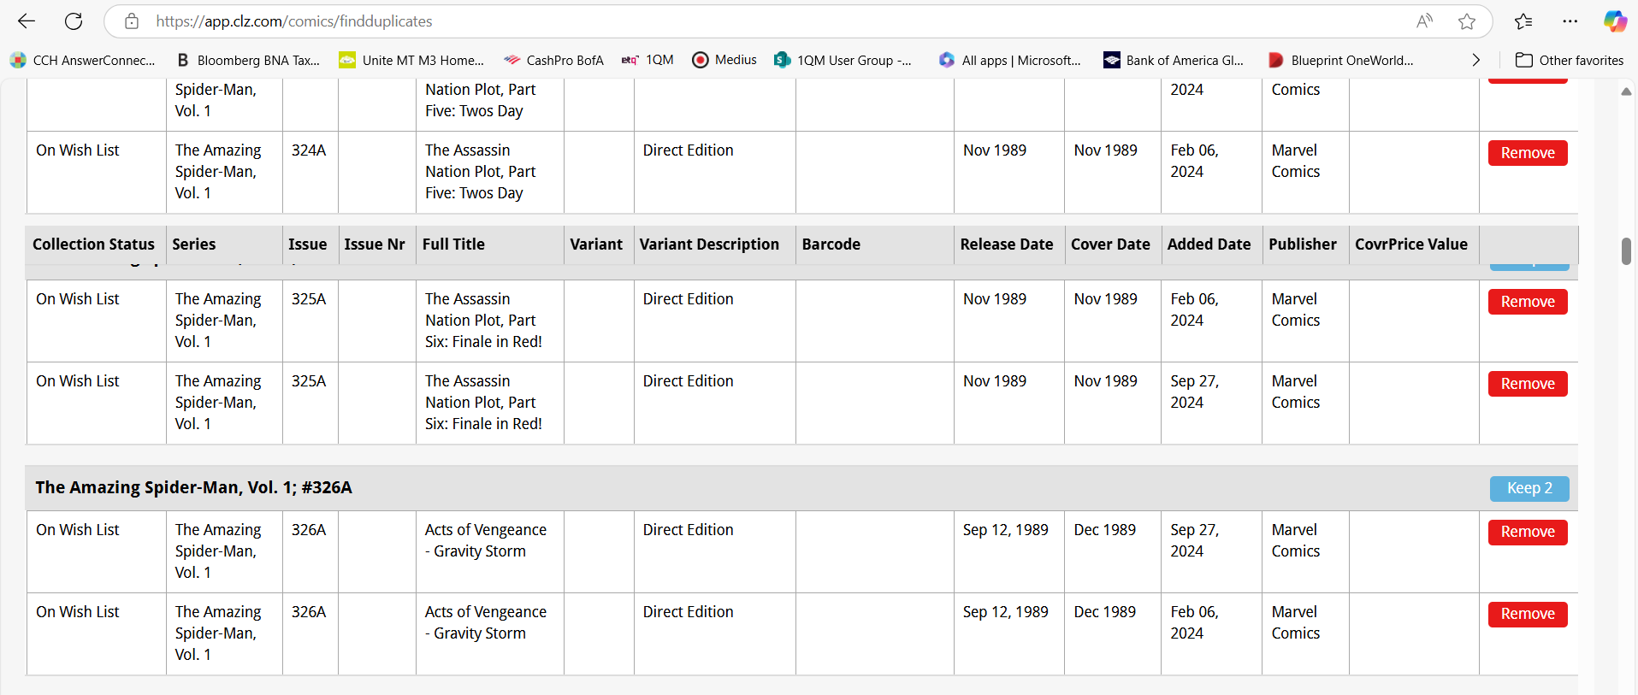The height and width of the screenshot is (695, 1638).
Task: Launch the Copilot sidebar icon
Action: pos(1615,21)
